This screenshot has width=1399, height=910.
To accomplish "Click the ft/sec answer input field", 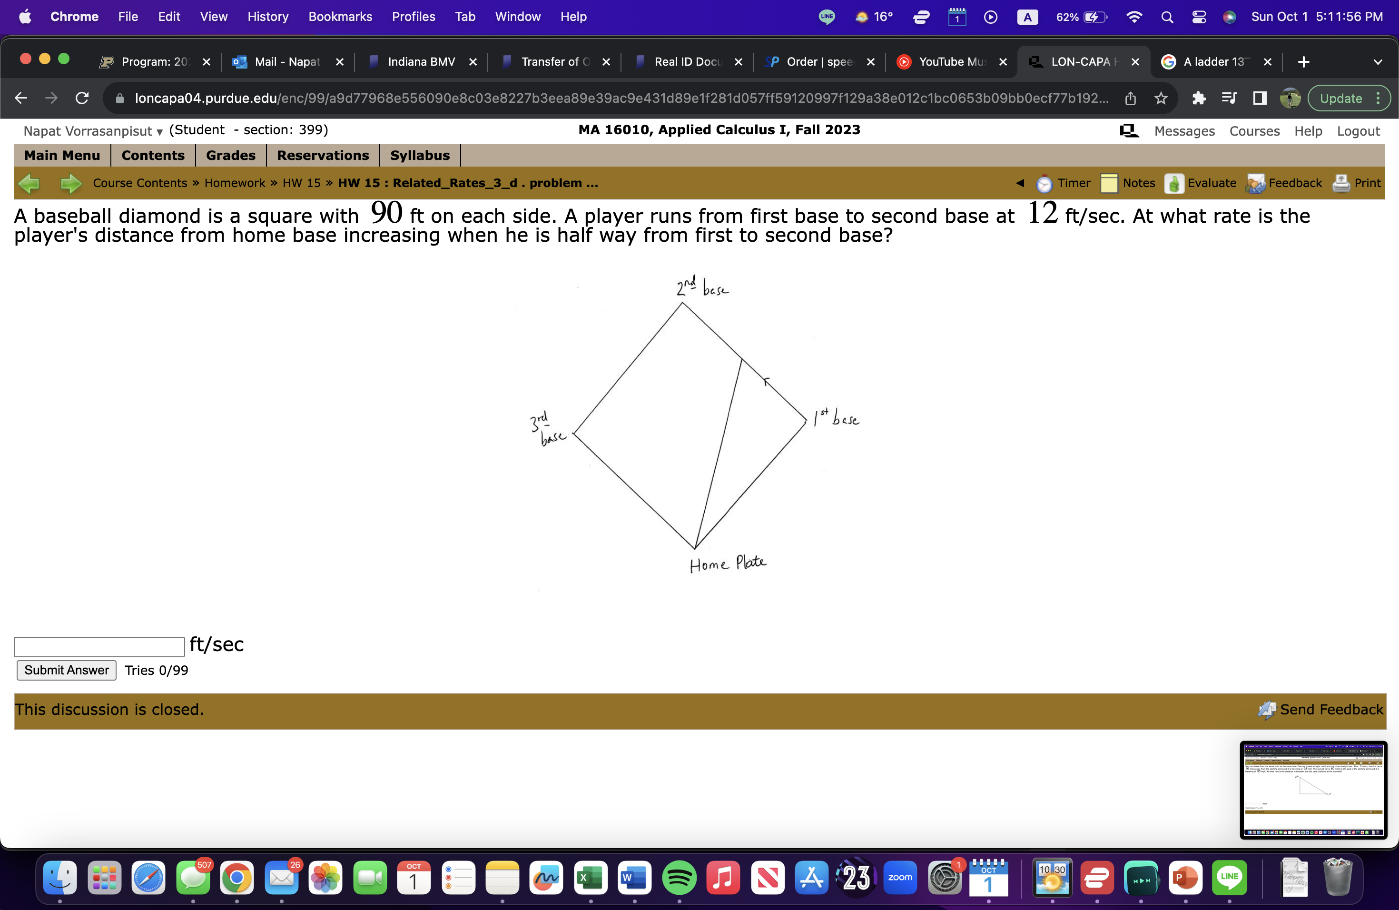I will [99, 647].
